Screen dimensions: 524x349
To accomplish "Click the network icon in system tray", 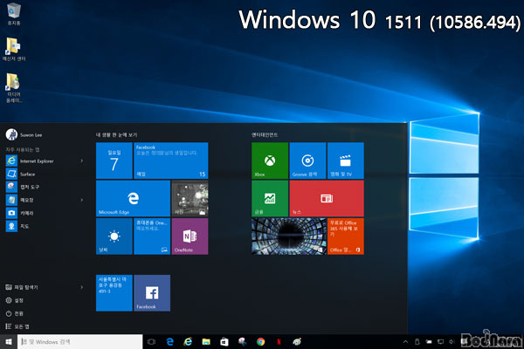I will pos(441,342).
